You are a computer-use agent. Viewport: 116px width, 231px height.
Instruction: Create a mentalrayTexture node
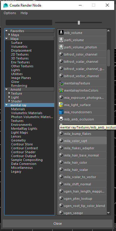coord(82,83)
